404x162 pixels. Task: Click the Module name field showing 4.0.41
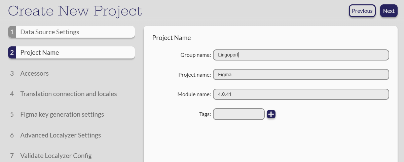point(301,94)
